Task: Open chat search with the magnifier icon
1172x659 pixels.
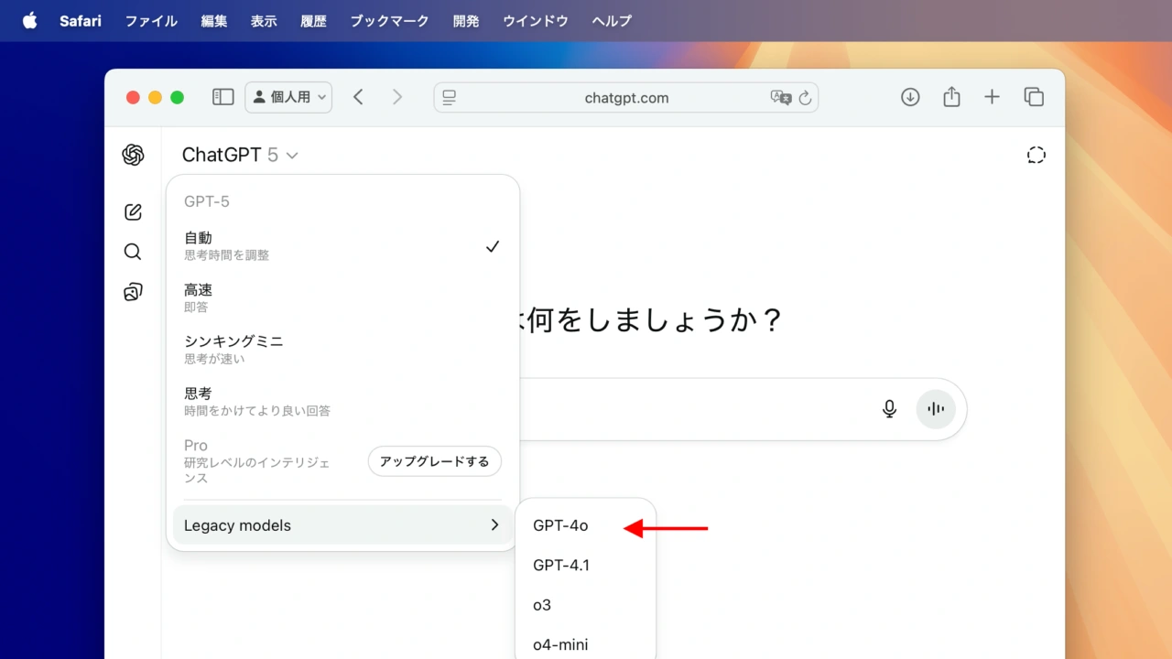Action: pos(133,252)
